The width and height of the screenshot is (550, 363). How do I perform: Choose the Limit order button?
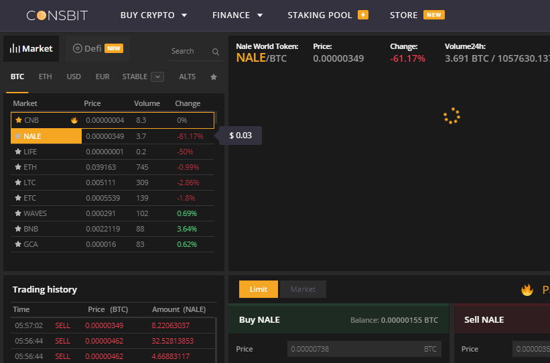259,289
